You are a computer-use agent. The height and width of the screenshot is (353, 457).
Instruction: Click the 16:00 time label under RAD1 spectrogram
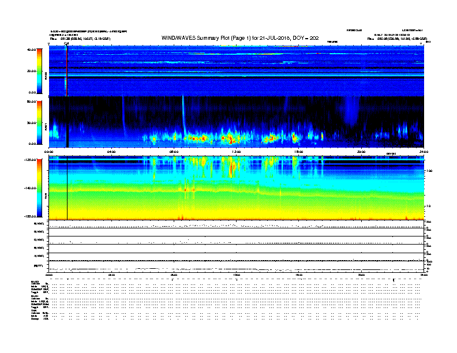299,152
